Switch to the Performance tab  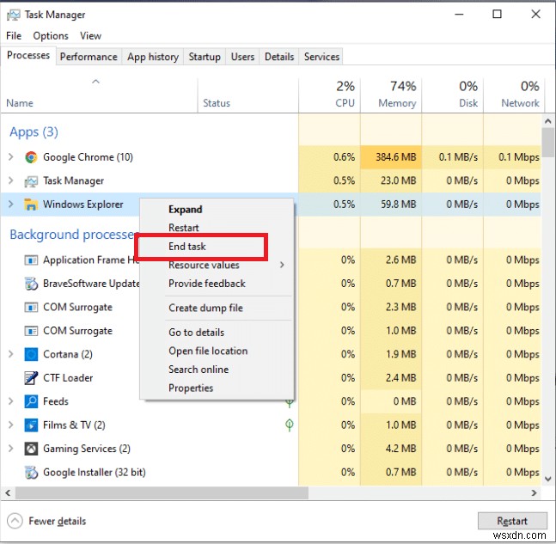[x=89, y=57]
